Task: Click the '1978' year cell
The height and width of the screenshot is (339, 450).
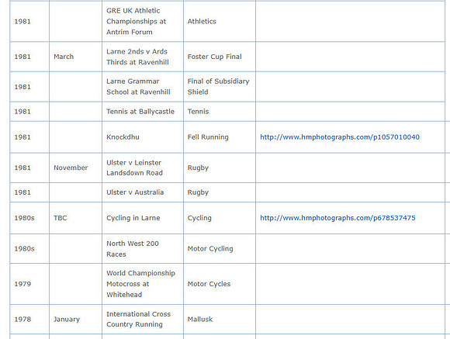Action: [29, 319]
